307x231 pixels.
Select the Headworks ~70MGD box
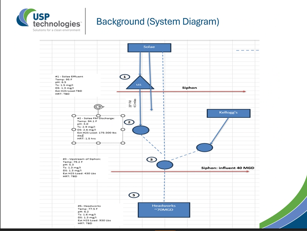coord(164,209)
